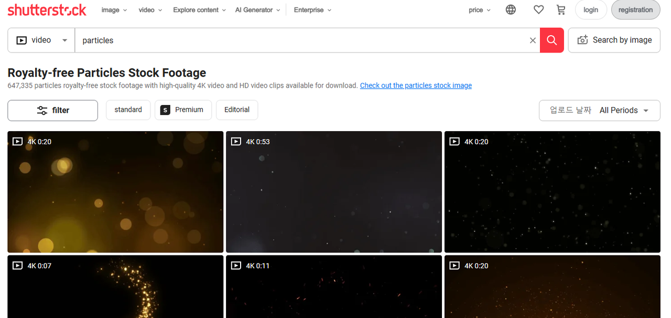This screenshot has width=671, height=318.
Task: Open the dark dust 4K 0:53 video thumbnail
Action: pos(334,192)
